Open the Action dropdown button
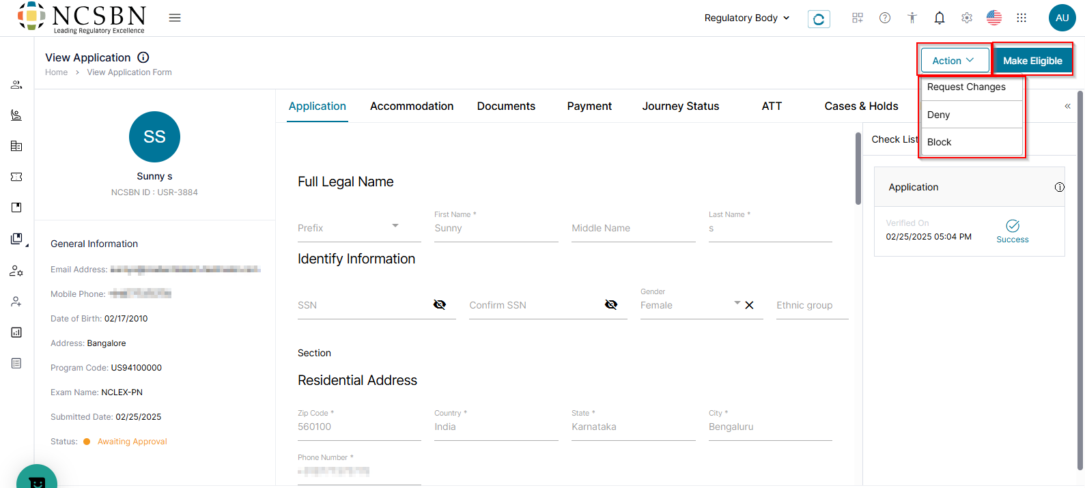This screenshot has width=1085, height=488. click(954, 61)
